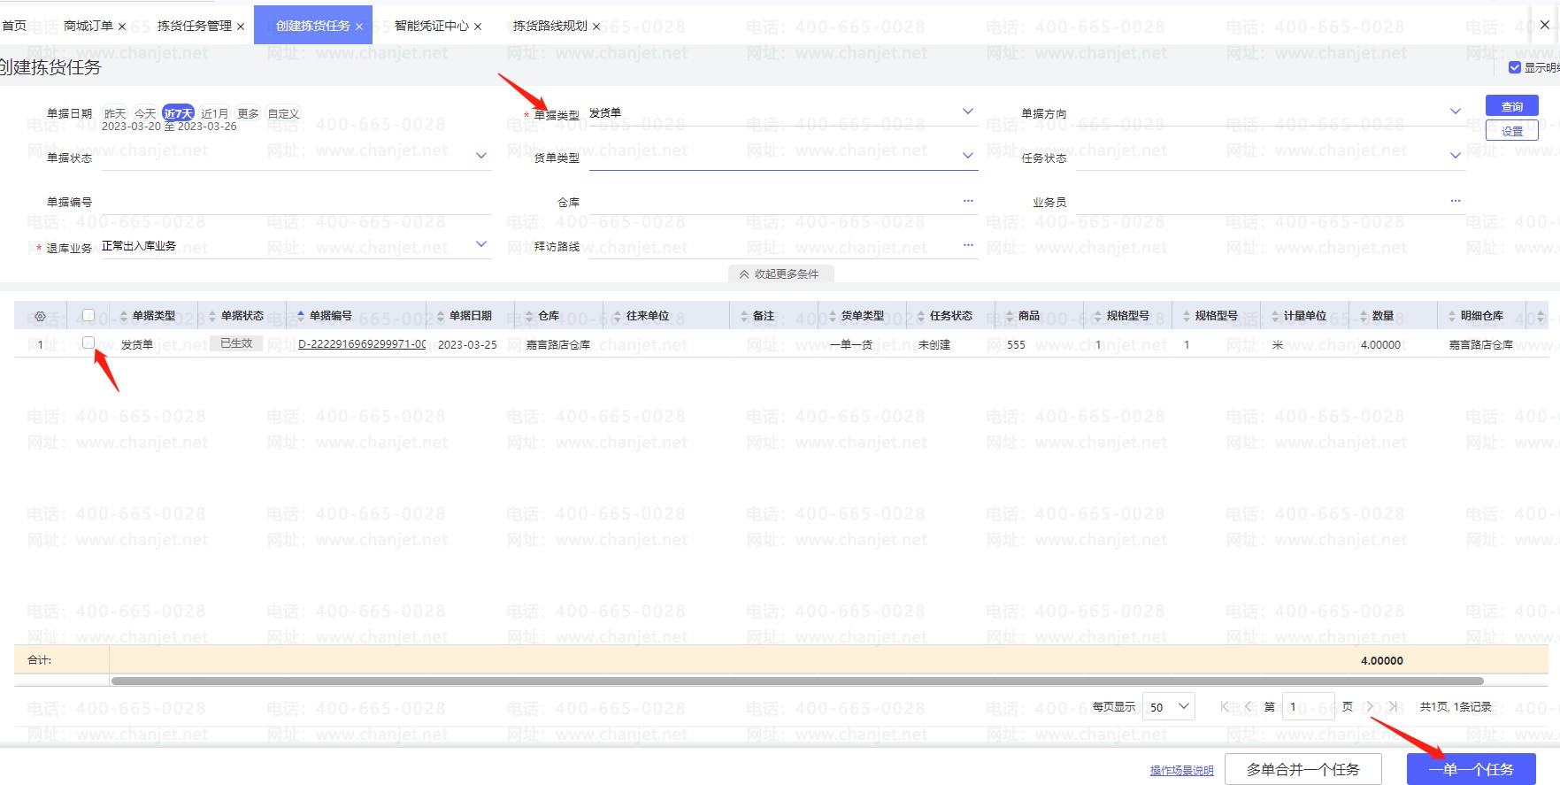The width and height of the screenshot is (1560, 785).
Task: Open the 仓库 lookup ellipsis
Action: pos(968,201)
